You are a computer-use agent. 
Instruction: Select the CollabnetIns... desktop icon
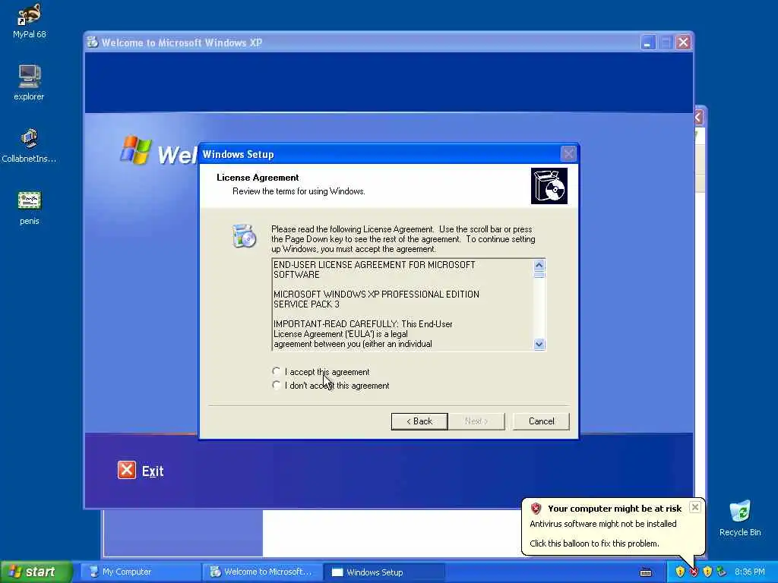click(x=30, y=146)
